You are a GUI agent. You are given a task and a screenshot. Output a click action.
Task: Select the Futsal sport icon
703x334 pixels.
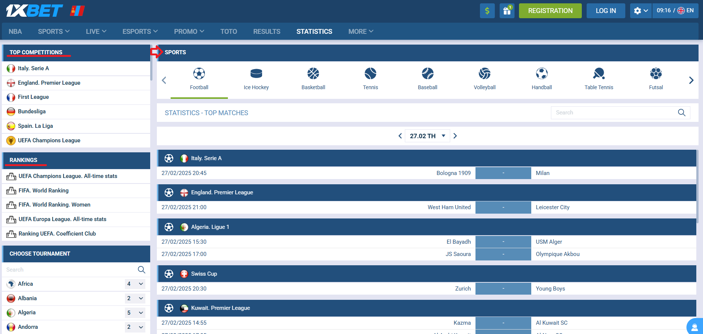tap(656, 79)
